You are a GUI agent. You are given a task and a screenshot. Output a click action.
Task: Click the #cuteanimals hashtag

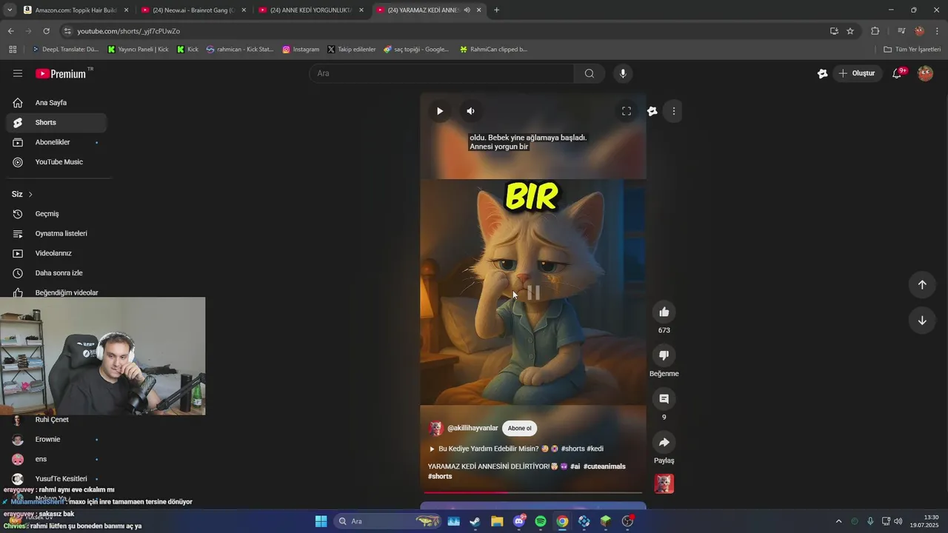pyautogui.click(x=604, y=466)
